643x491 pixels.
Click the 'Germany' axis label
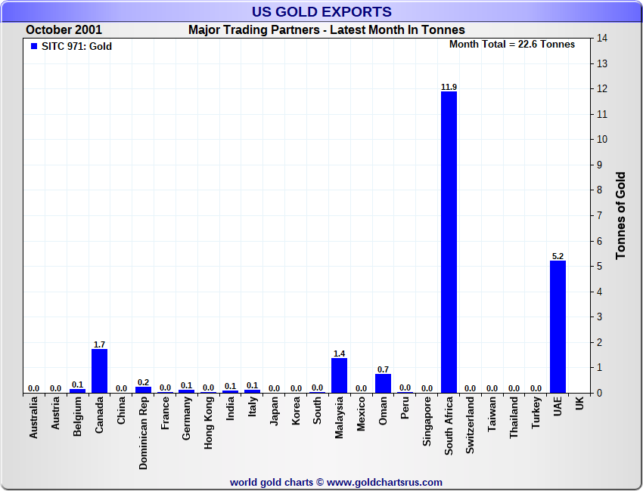tap(187, 418)
